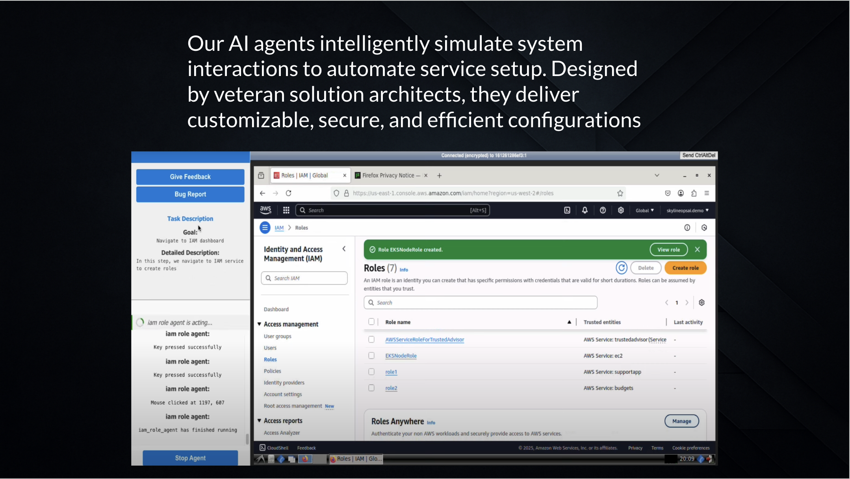Open the Global region dropdown
Screen dimensions: 850x479
644,210
